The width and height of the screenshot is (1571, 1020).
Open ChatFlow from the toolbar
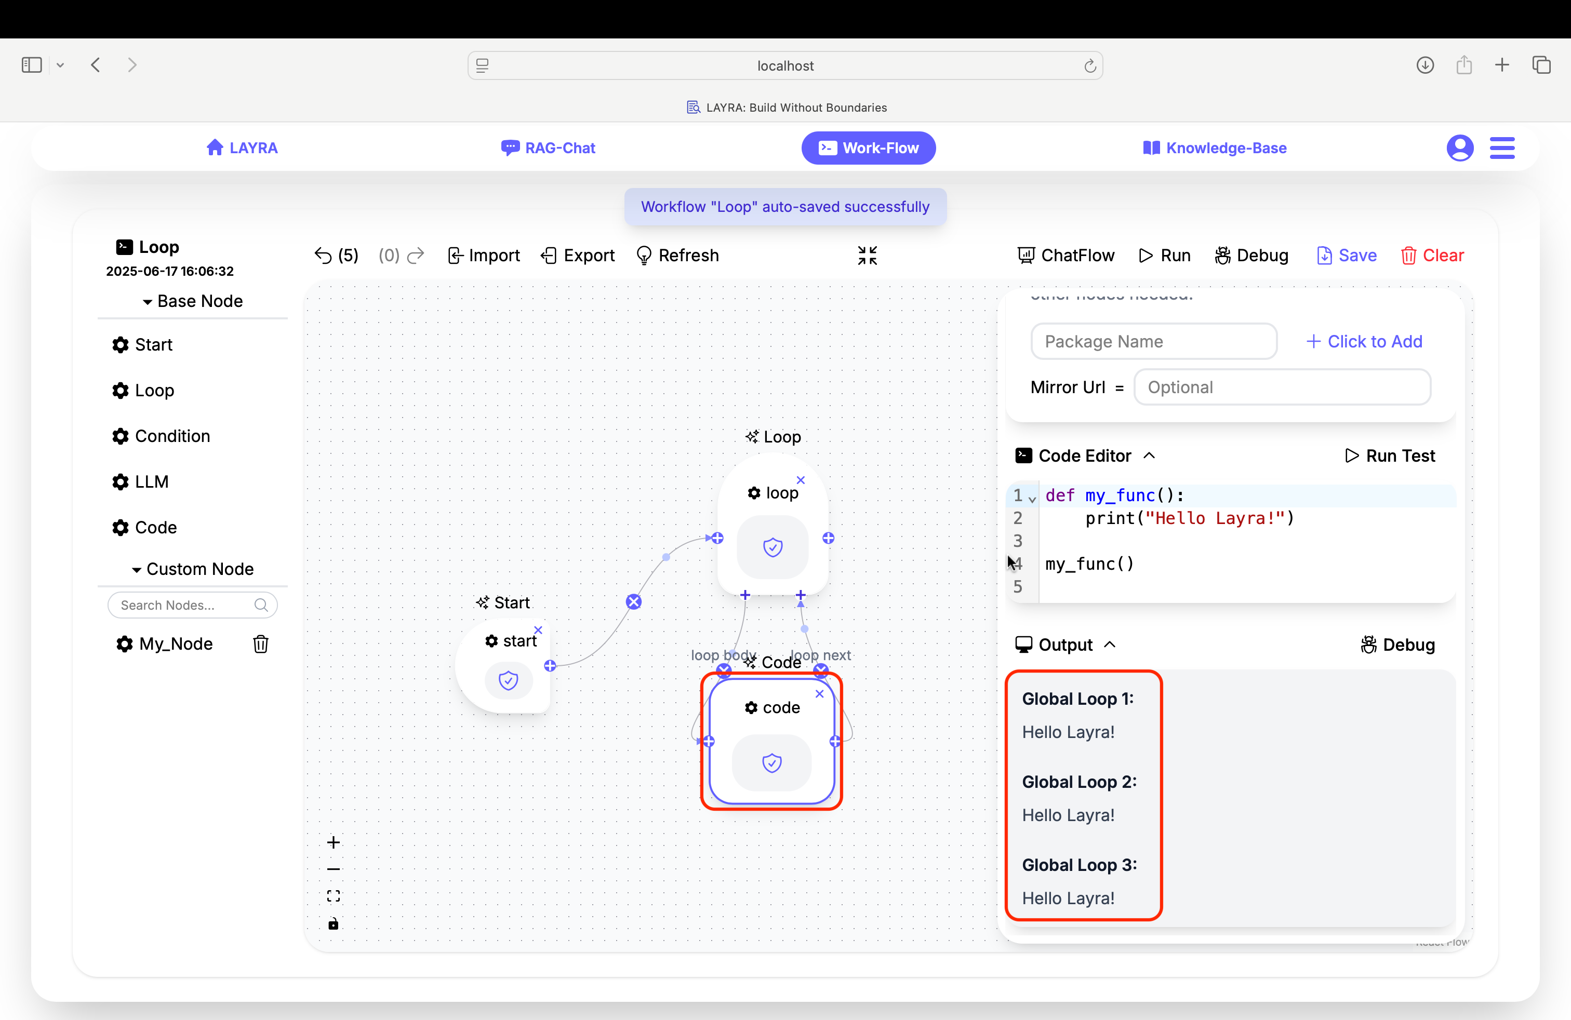tap(1066, 256)
